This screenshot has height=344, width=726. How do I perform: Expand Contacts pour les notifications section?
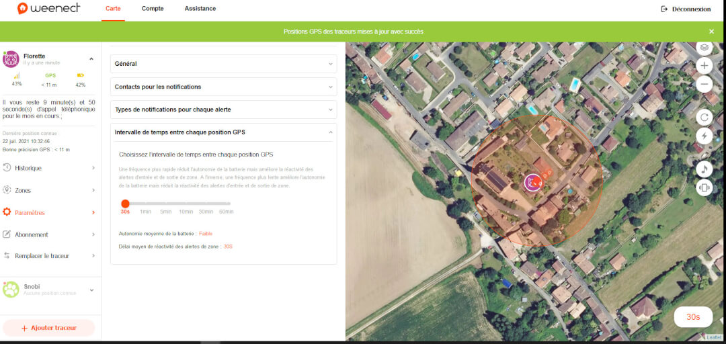[x=223, y=87]
